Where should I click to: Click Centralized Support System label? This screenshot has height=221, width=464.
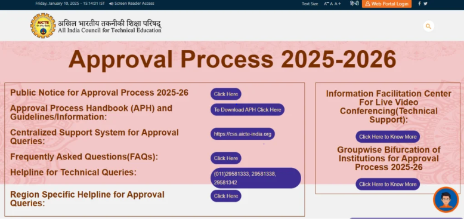pyautogui.click(x=94, y=137)
